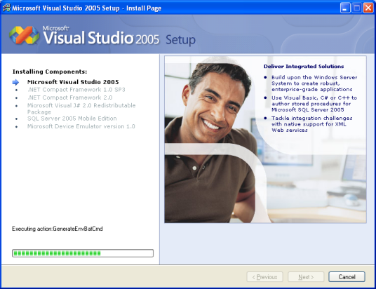Screen dimensions: 376x289
Task: Close the setup window
Action: [368, 8]
